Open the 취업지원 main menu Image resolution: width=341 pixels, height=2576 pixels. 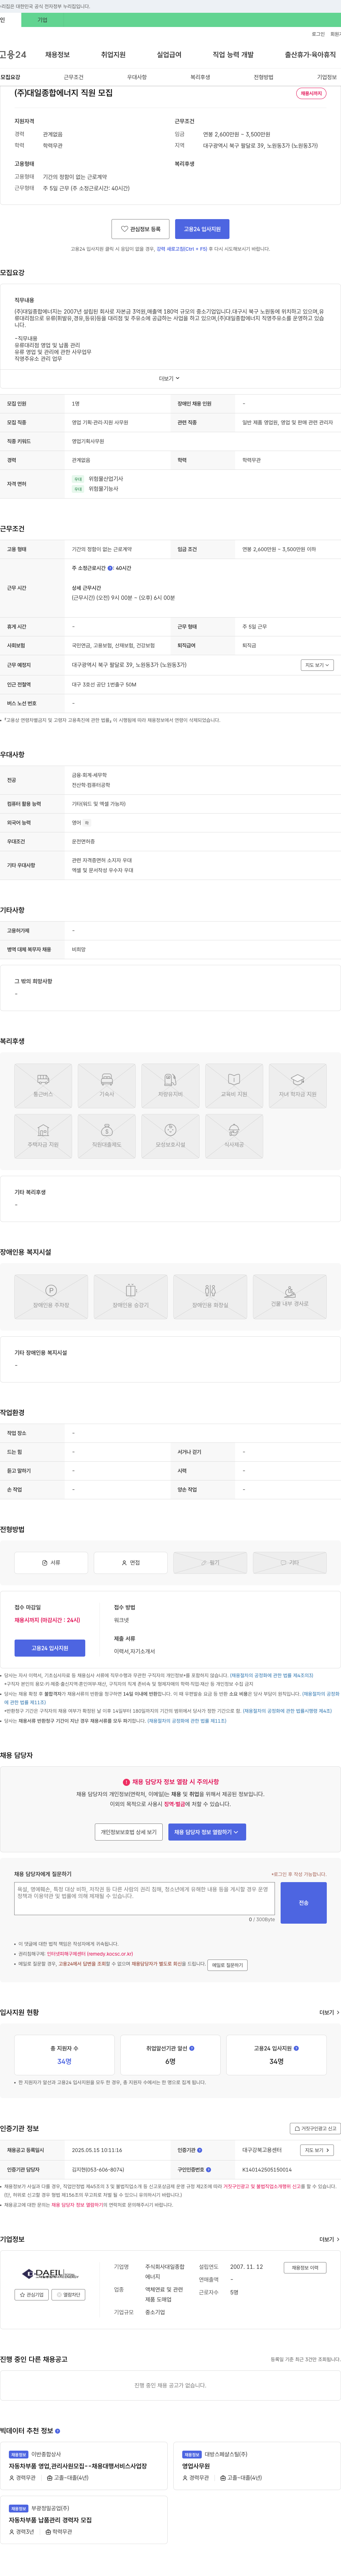pos(113,55)
